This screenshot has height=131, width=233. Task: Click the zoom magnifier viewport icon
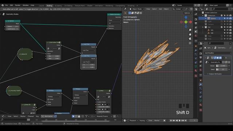coord(190,30)
